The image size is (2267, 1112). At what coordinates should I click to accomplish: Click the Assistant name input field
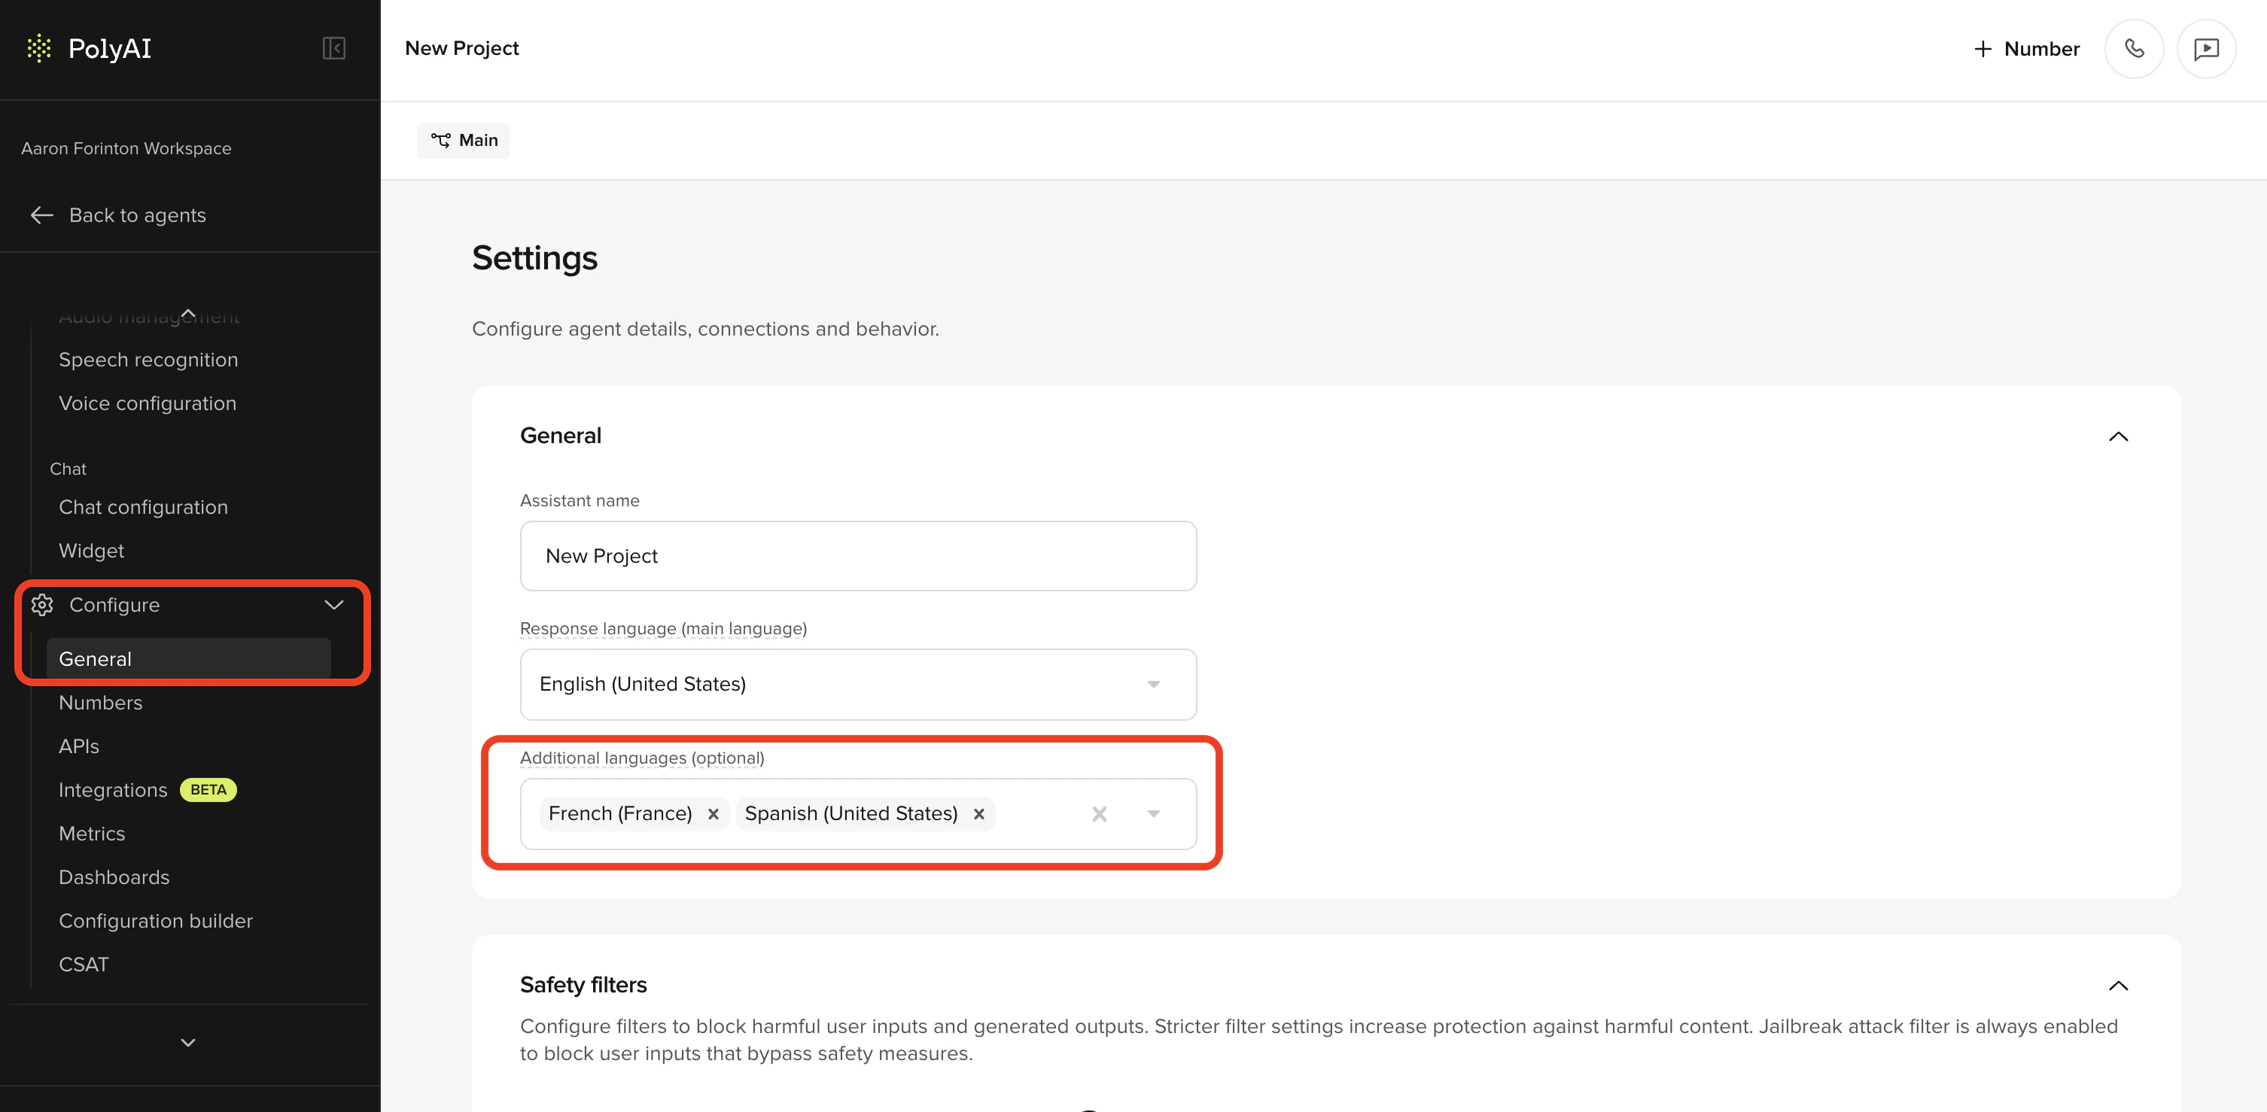[x=858, y=555]
